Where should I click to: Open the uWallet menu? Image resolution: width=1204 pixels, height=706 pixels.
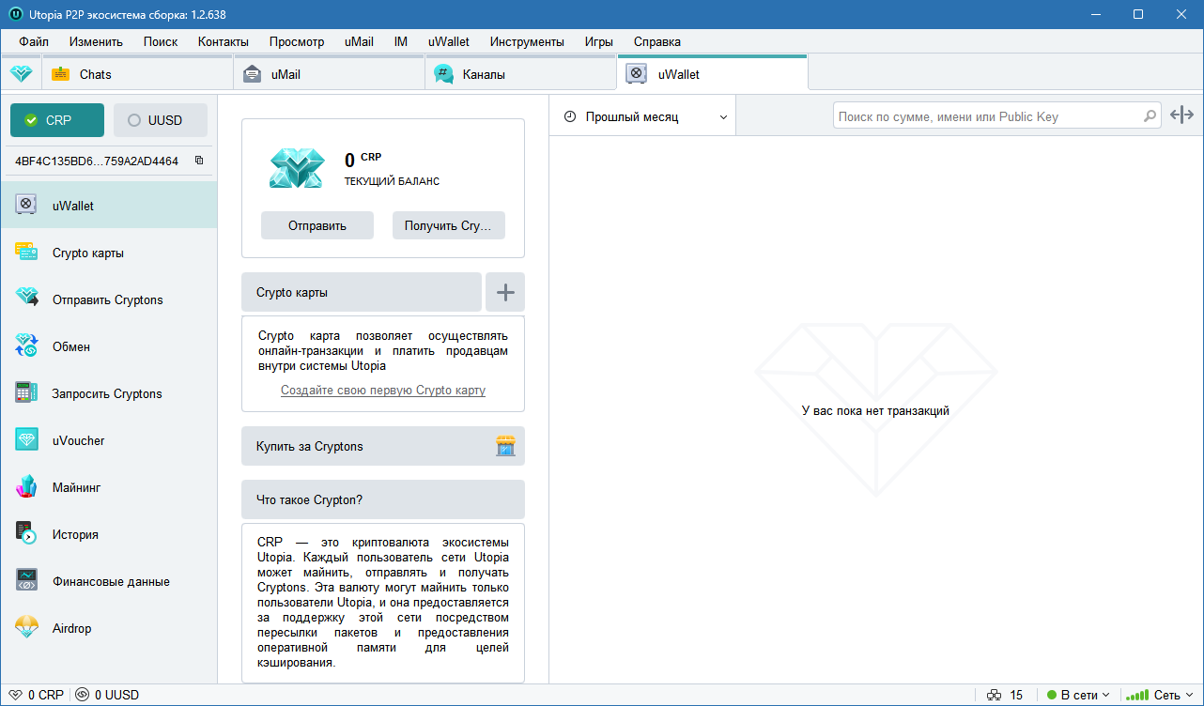pos(449,41)
